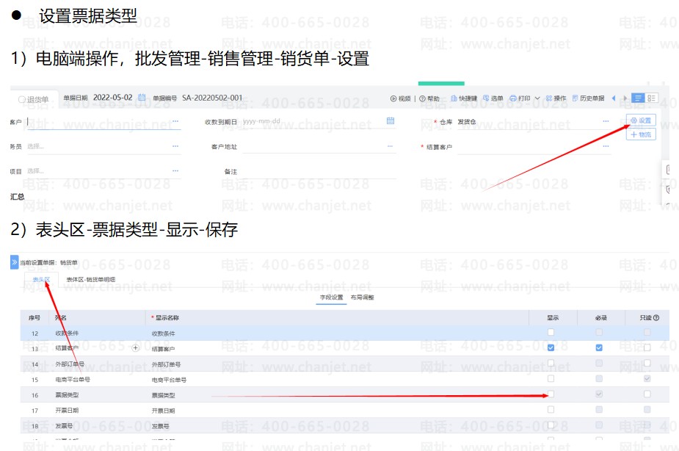Open the 客户地址 lookup ellipsis
This screenshot has width=679, height=451.
[391, 146]
